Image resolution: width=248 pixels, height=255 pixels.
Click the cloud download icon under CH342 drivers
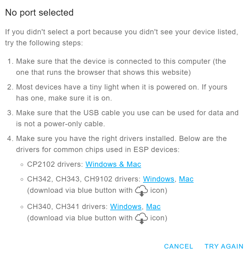coord(141,191)
